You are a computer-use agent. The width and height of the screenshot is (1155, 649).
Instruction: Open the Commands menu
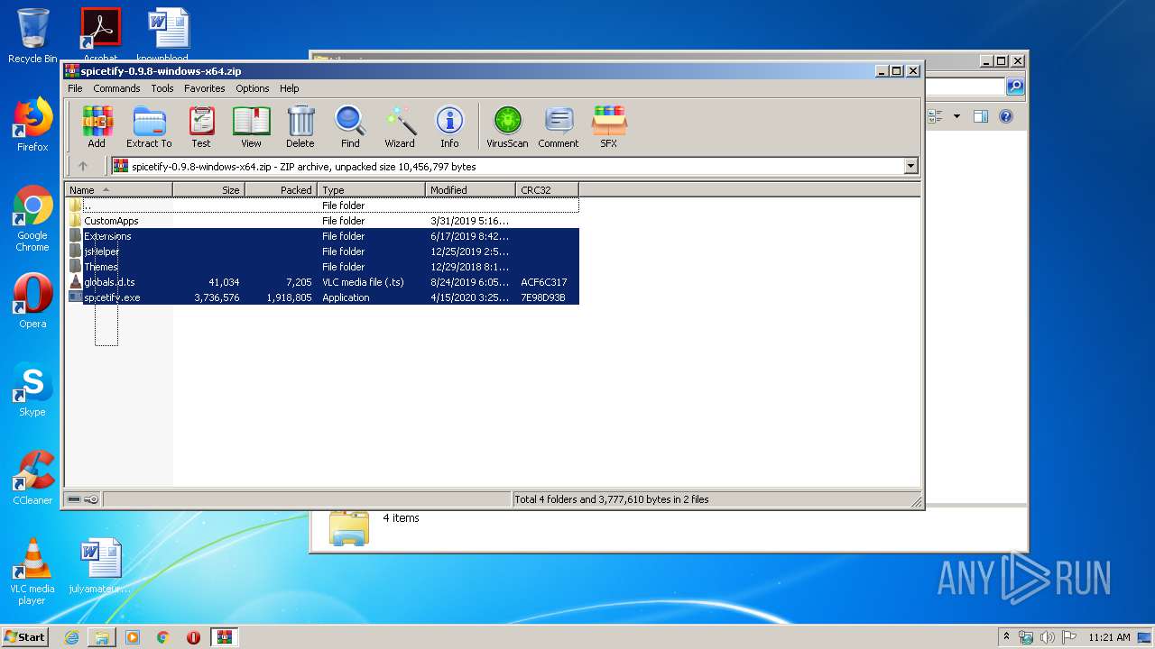click(116, 88)
